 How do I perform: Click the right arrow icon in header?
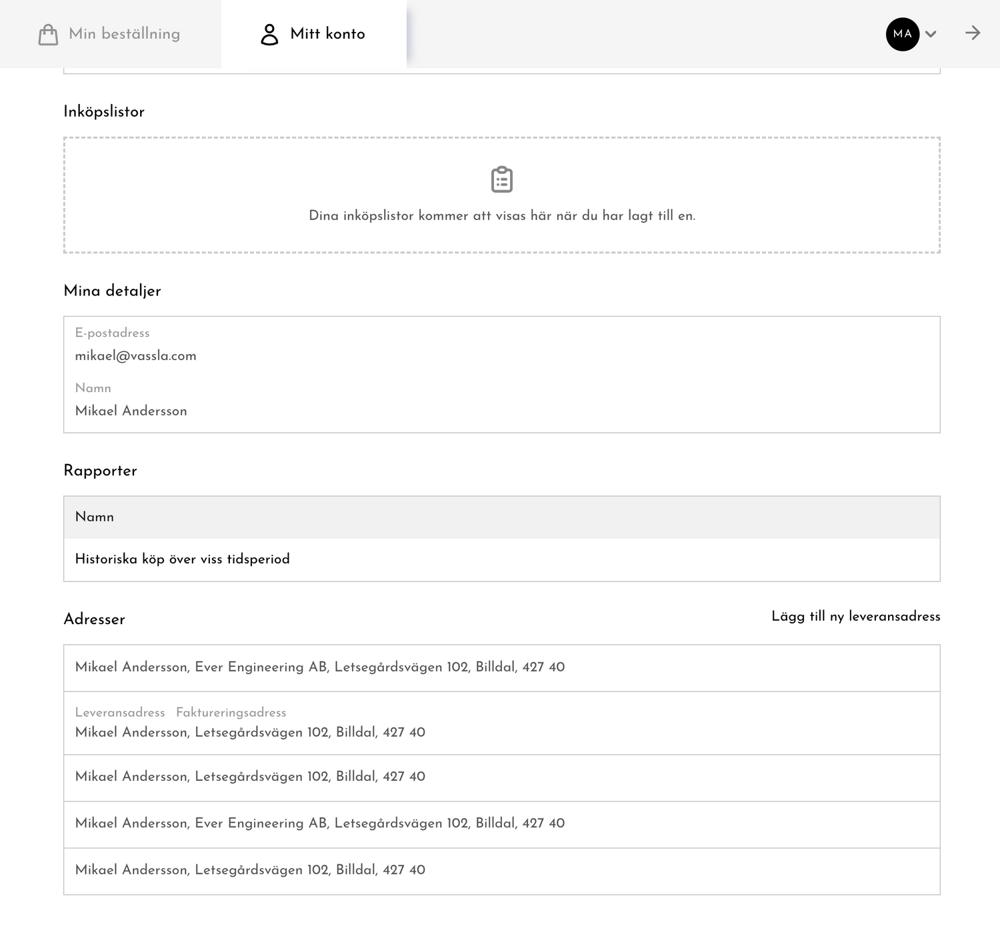coord(973,33)
